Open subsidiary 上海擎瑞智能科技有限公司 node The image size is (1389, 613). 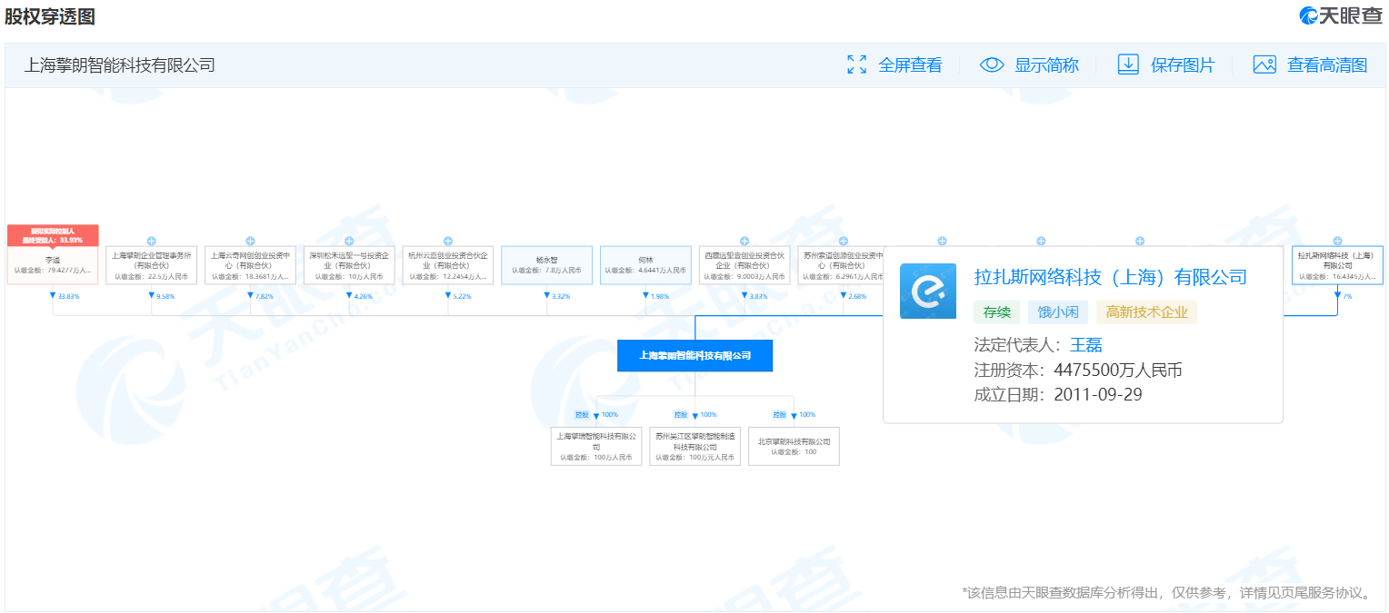[596, 446]
